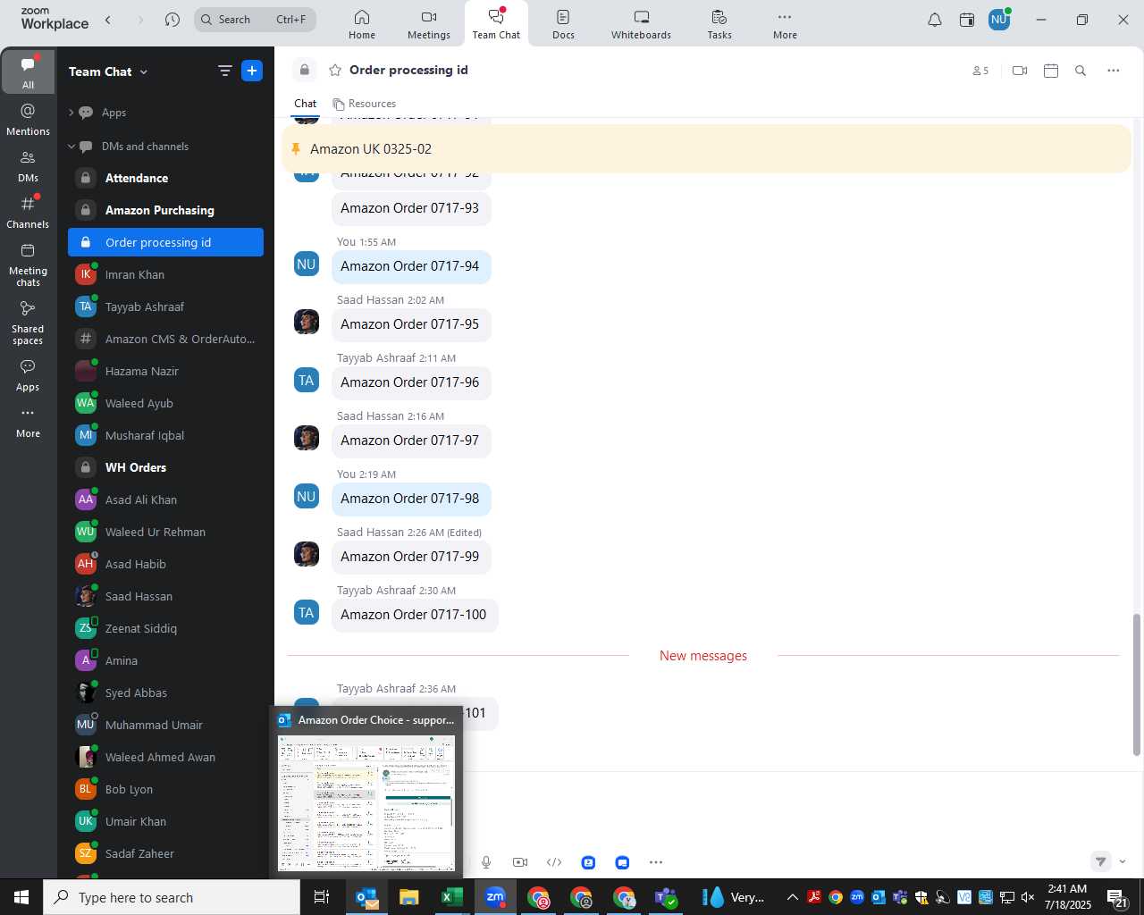The width and height of the screenshot is (1144, 915).
Task: Open the All chats sidebar icon
Action: tap(28, 71)
